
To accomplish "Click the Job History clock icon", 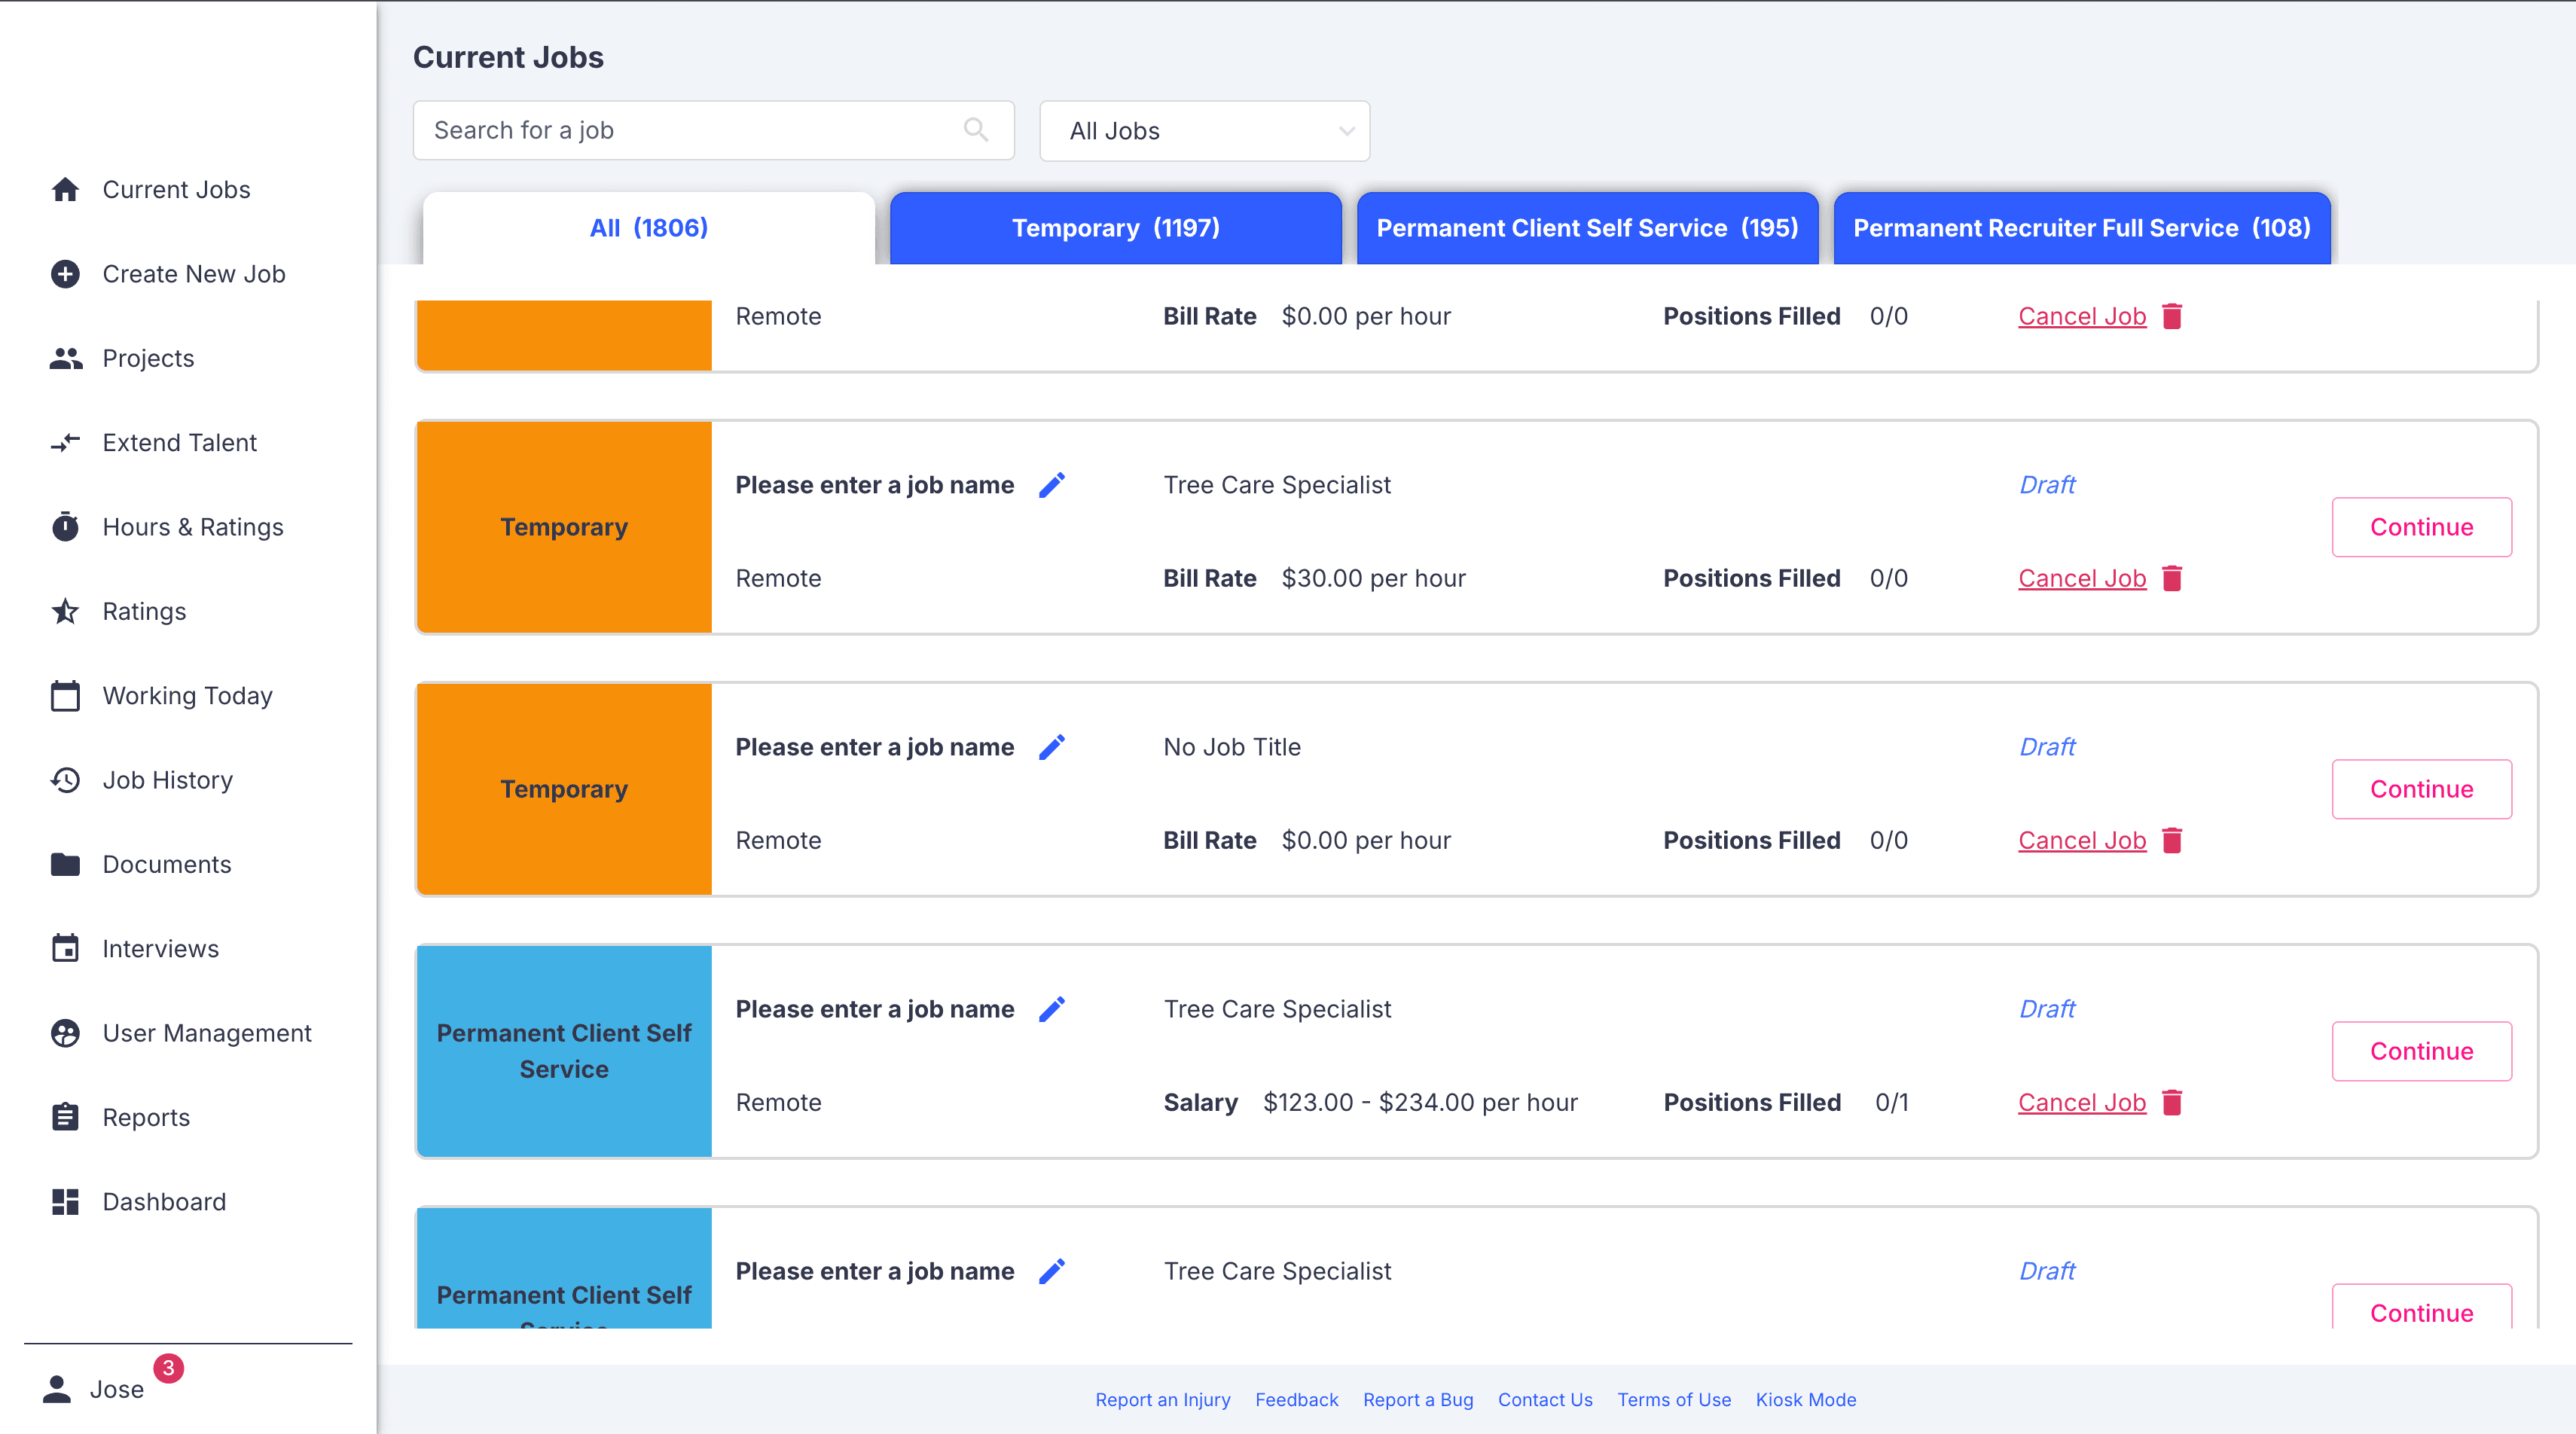I will pyautogui.click(x=66, y=780).
